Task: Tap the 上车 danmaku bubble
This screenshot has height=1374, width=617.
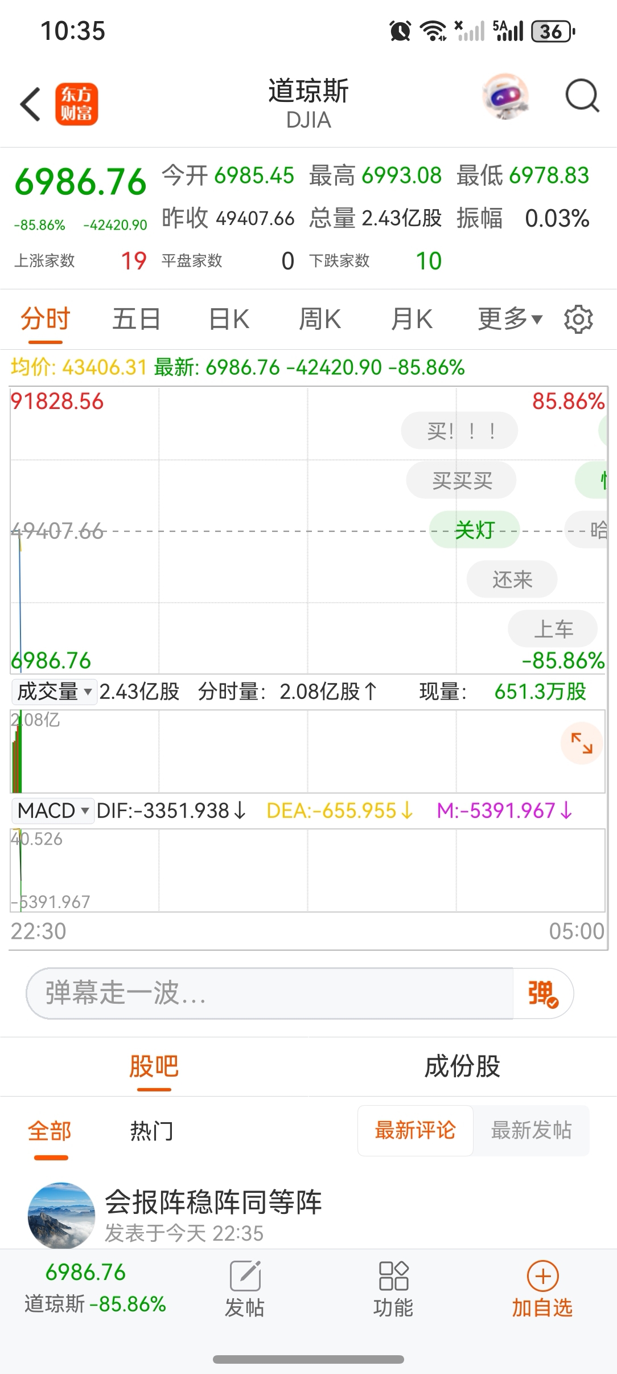Action: click(553, 629)
